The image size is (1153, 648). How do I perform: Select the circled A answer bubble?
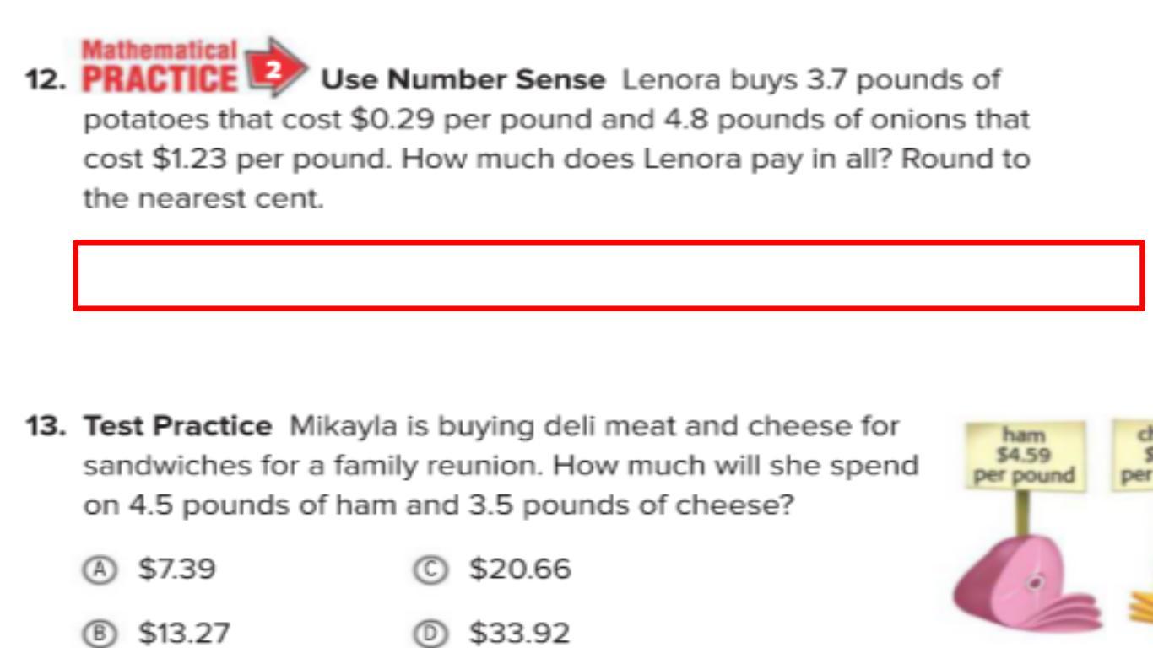100,570
